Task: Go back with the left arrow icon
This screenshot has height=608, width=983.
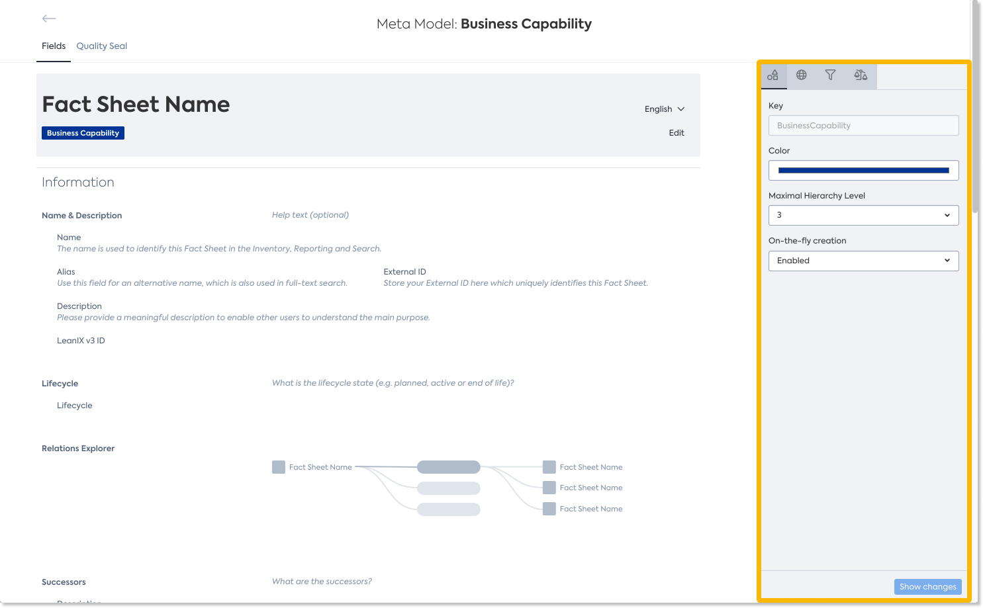Action: (49, 19)
